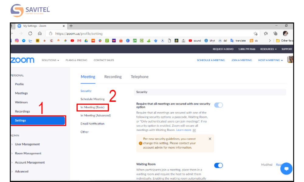The height and width of the screenshot is (182, 304).
Task: Select In Meeting (Basic) section
Action: [x=92, y=107]
